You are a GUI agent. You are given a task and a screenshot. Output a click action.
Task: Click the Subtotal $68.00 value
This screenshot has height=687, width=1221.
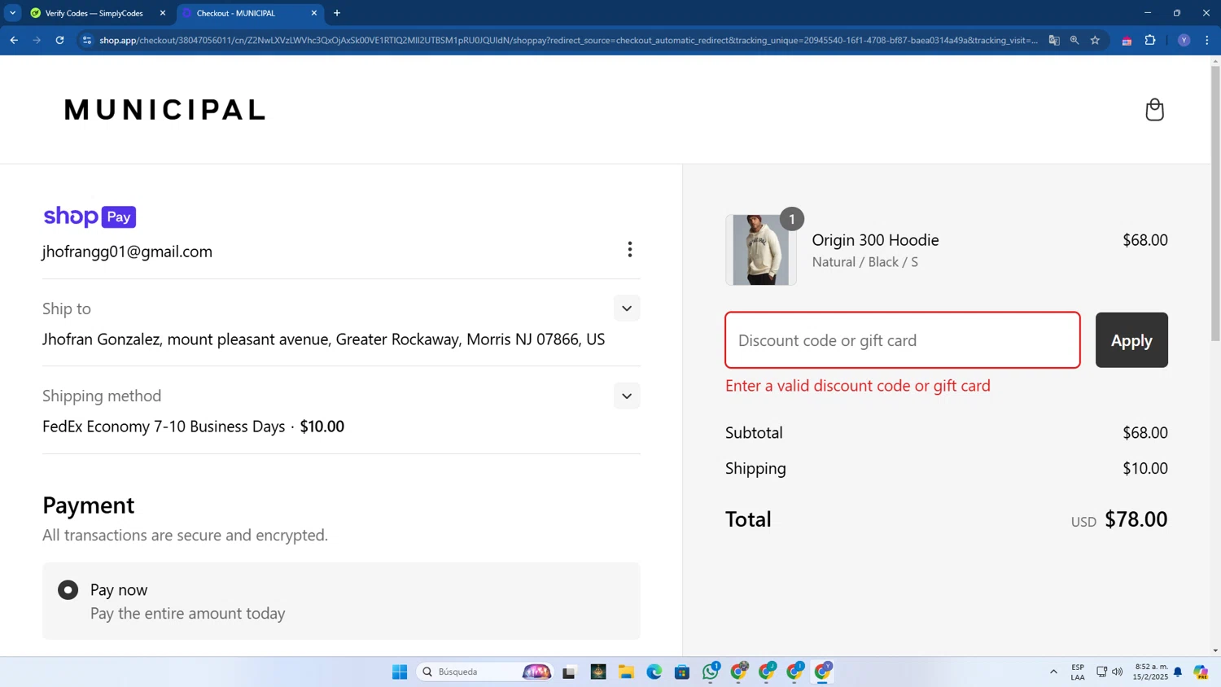coord(1145,432)
